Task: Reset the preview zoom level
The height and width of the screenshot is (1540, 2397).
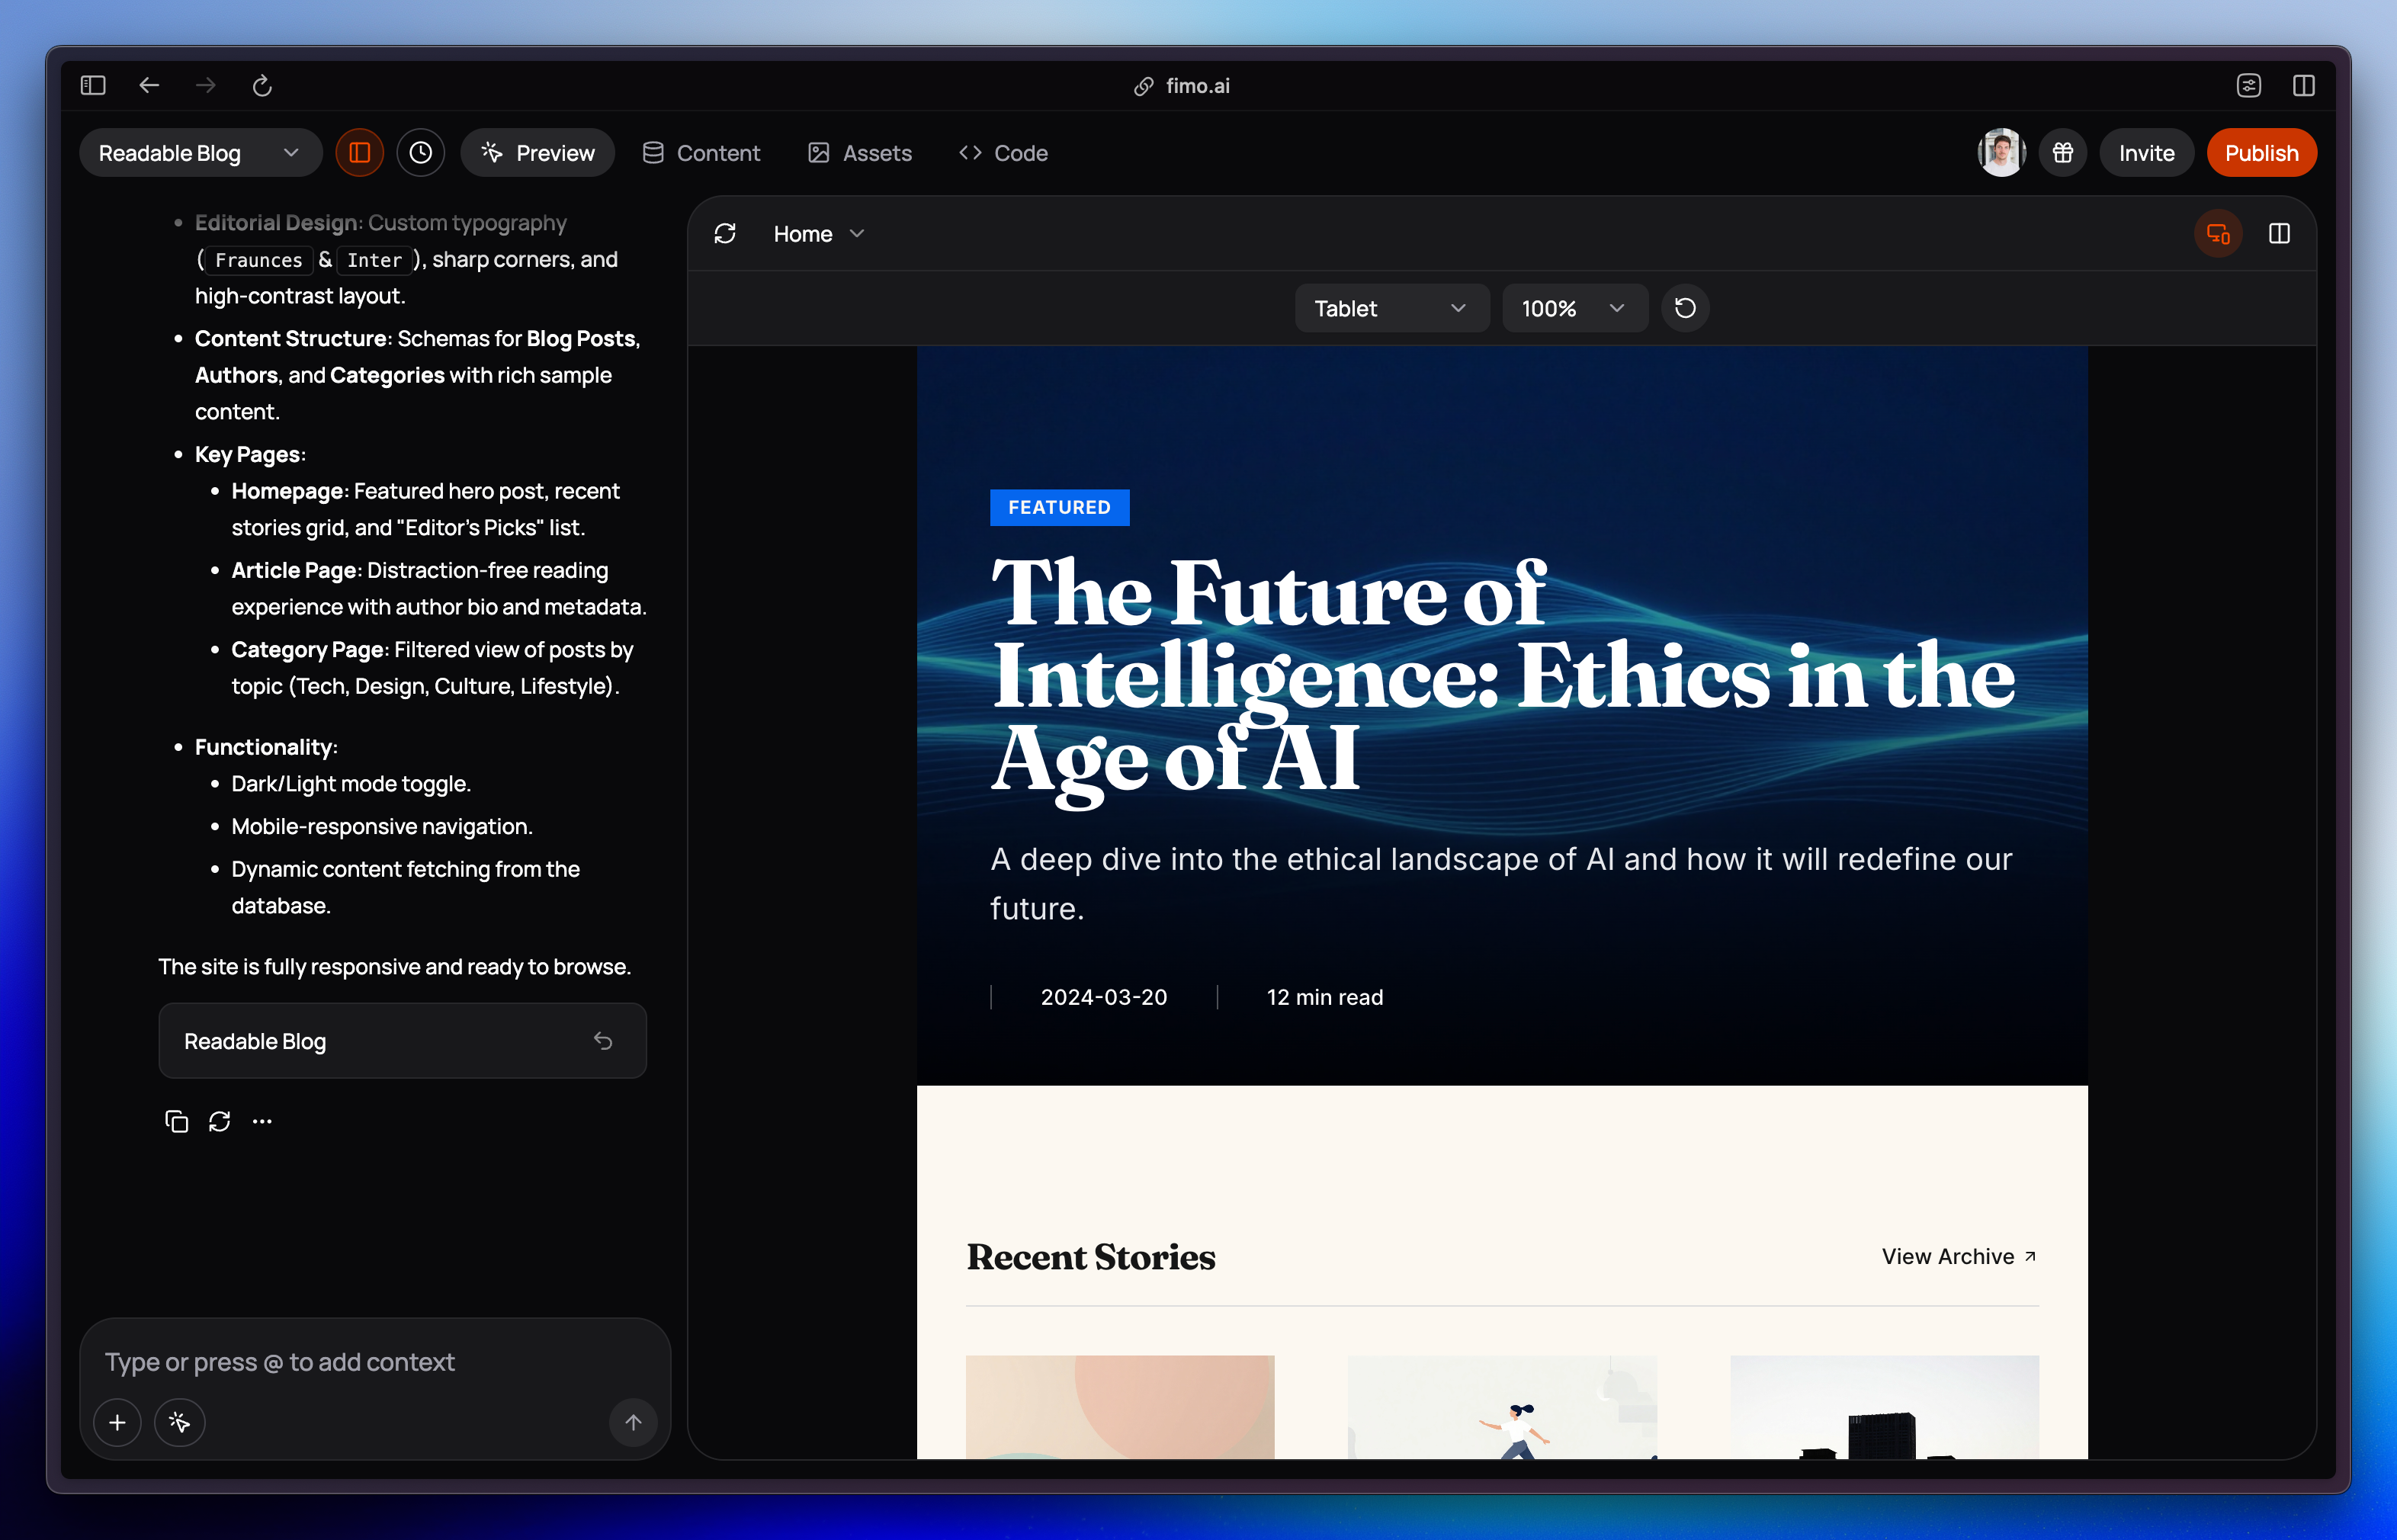Action: pyautogui.click(x=1685, y=308)
